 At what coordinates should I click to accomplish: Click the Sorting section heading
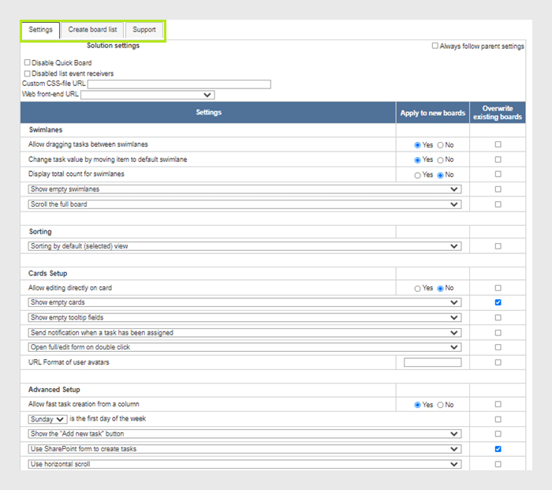(x=40, y=232)
